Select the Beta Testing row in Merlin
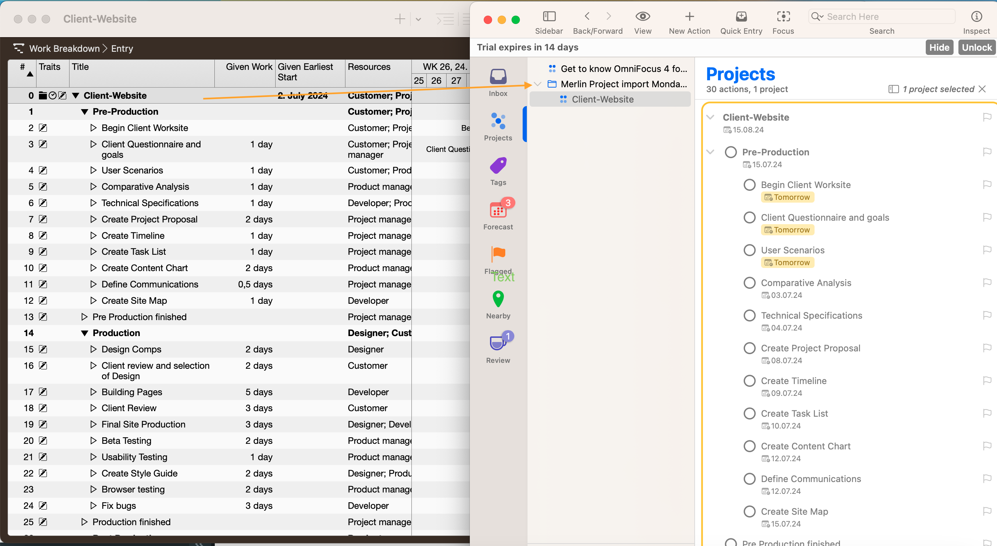The height and width of the screenshot is (546, 997). [209, 440]
